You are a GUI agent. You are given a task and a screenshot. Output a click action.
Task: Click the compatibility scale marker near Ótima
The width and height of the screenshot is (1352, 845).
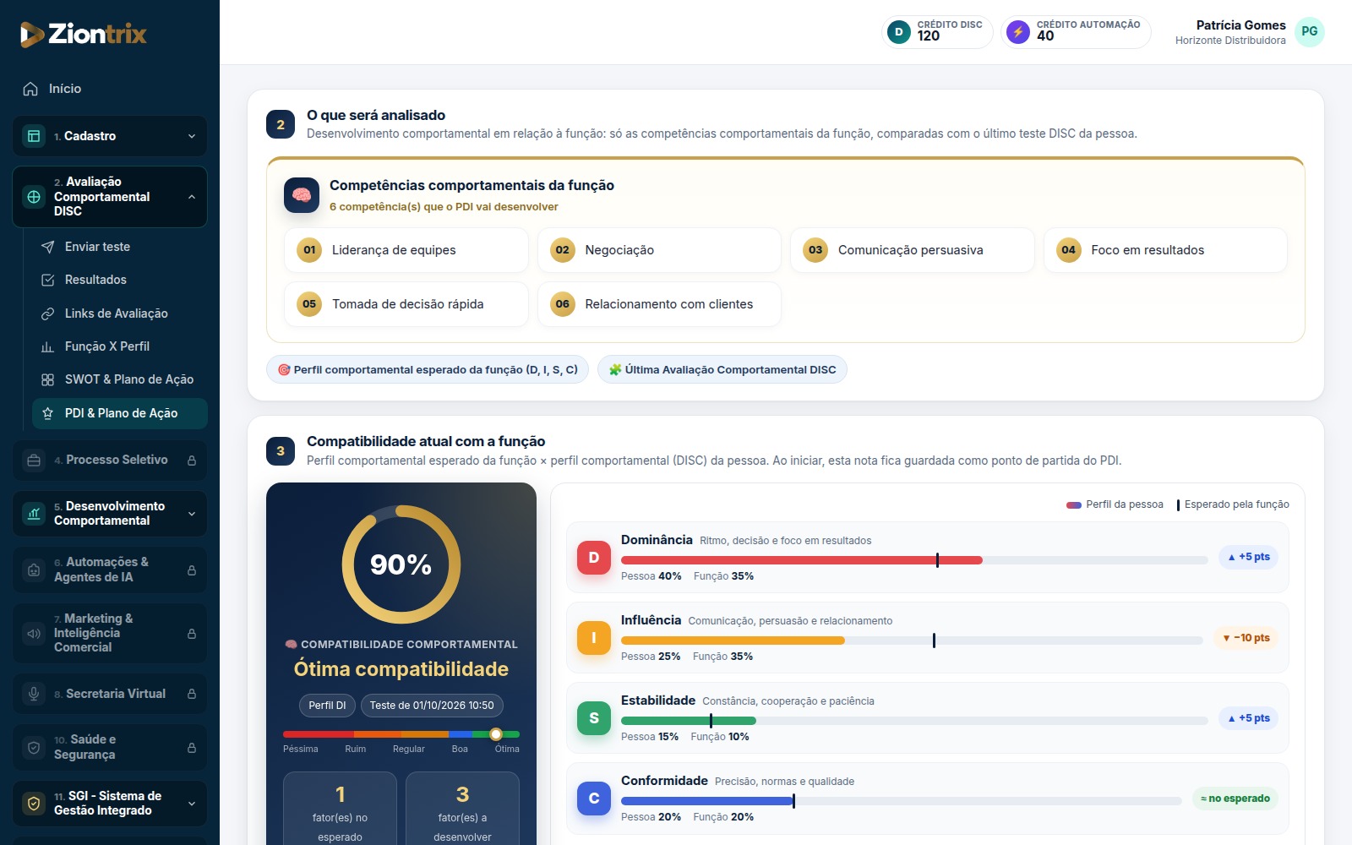(496, 734)
